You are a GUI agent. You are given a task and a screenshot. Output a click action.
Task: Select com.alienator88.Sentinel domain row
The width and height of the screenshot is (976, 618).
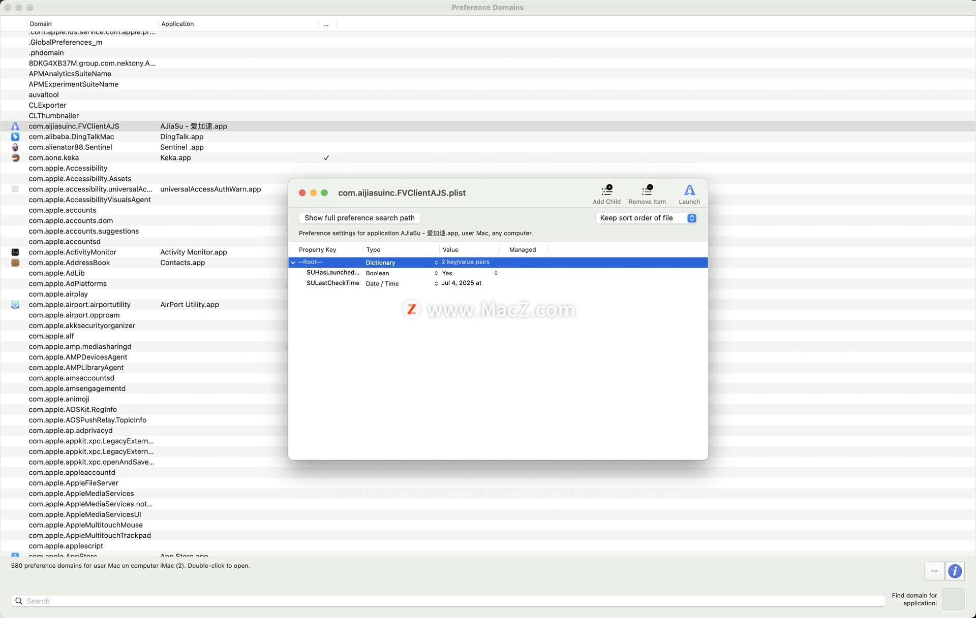point(488,147)
